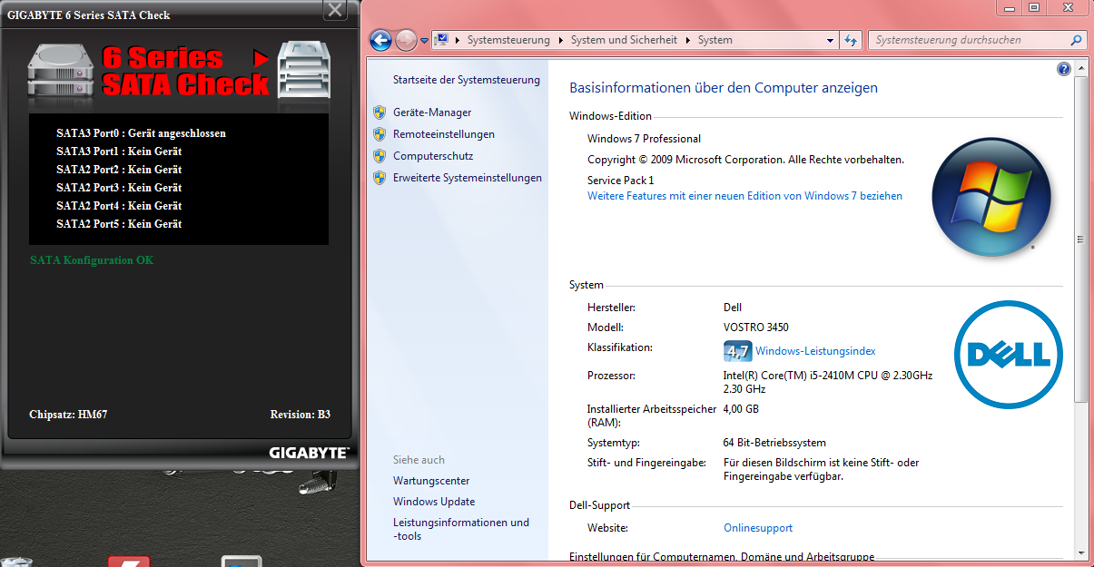The image size is (1094, 567).
Task: Expand arrow after System und Sicherheit breadcrumb
Action: click(x=687, y=40)
